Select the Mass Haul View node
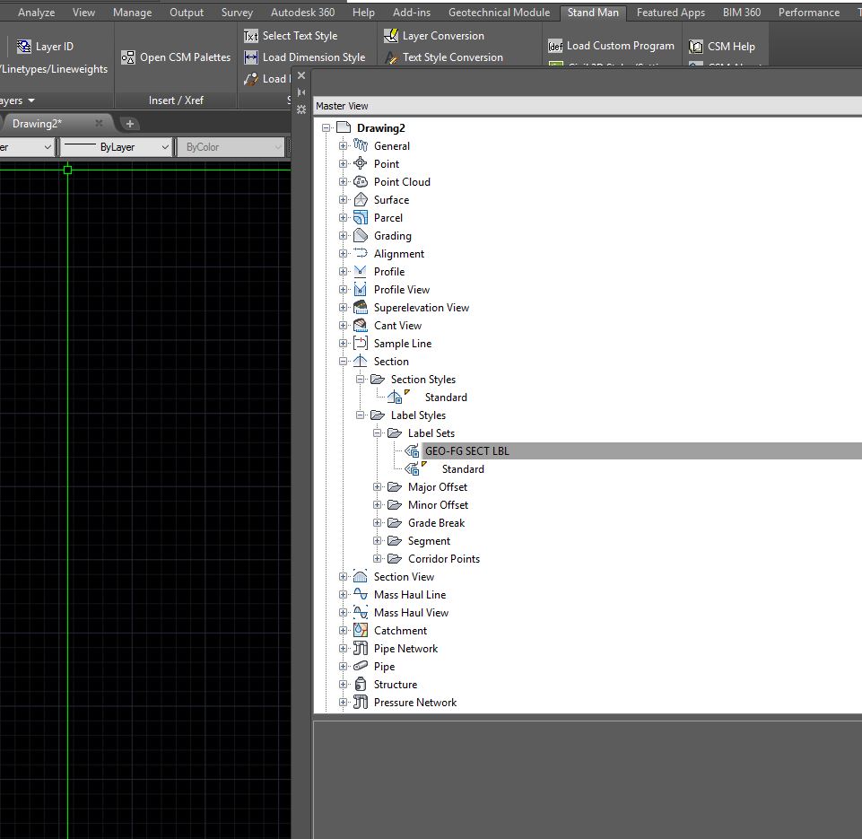Image resolution: width=862 pixels, height=839 pixels. tap(411, 613)
